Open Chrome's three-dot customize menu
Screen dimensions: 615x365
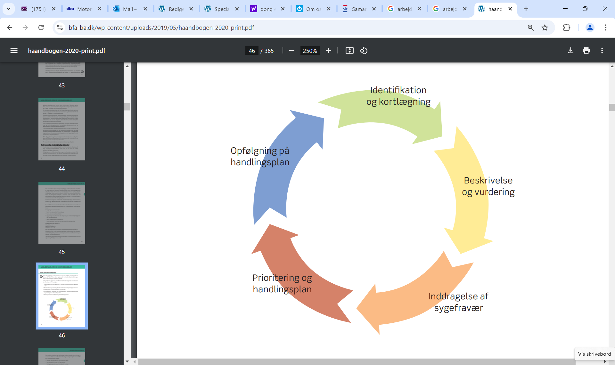605,28
